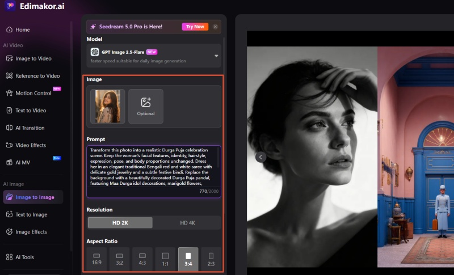Click the Edimakor.ai logo icon
454x275 pixels.
coord(10,5)
